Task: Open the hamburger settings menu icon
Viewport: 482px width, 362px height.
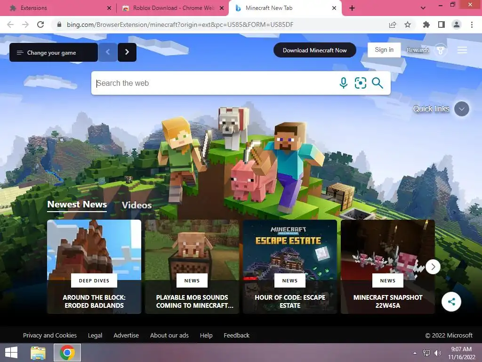Action: [x=462, y=50]
